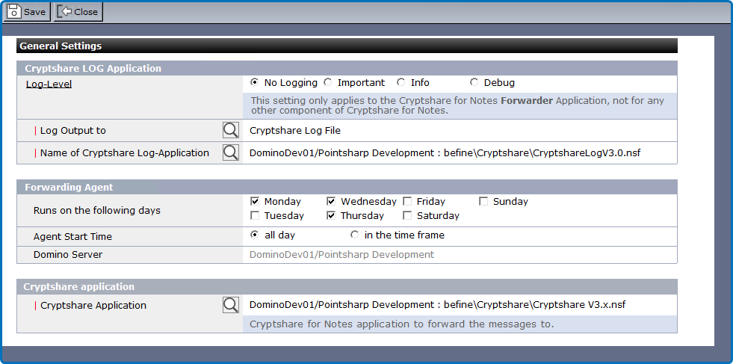Select the No Logging radio option
The image size is (733, 364).
pyautogui.click(x=255, y=83)
